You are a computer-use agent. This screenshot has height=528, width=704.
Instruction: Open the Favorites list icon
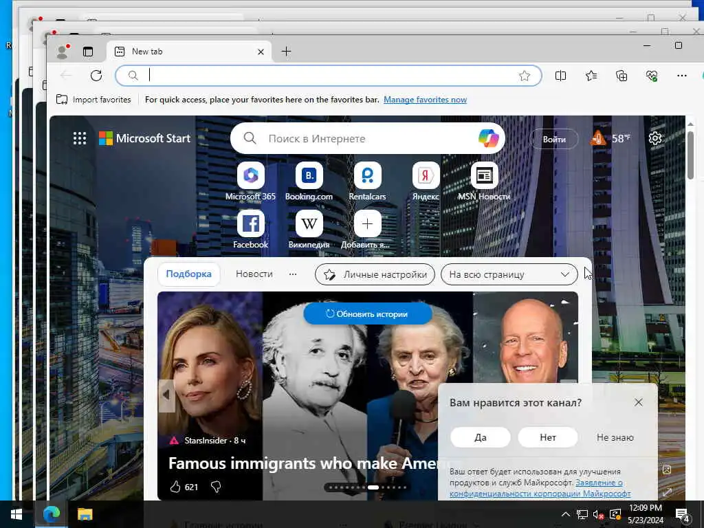591,76
